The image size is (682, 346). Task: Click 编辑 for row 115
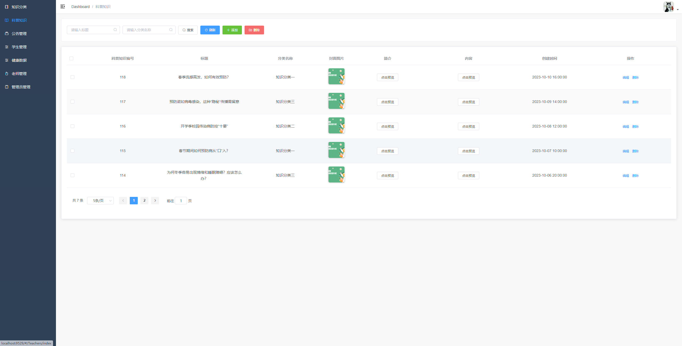pos(626,151)
